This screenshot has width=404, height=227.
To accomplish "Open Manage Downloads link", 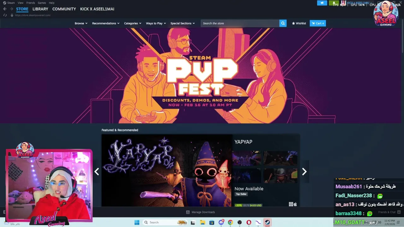I will (x=203, y=212).
